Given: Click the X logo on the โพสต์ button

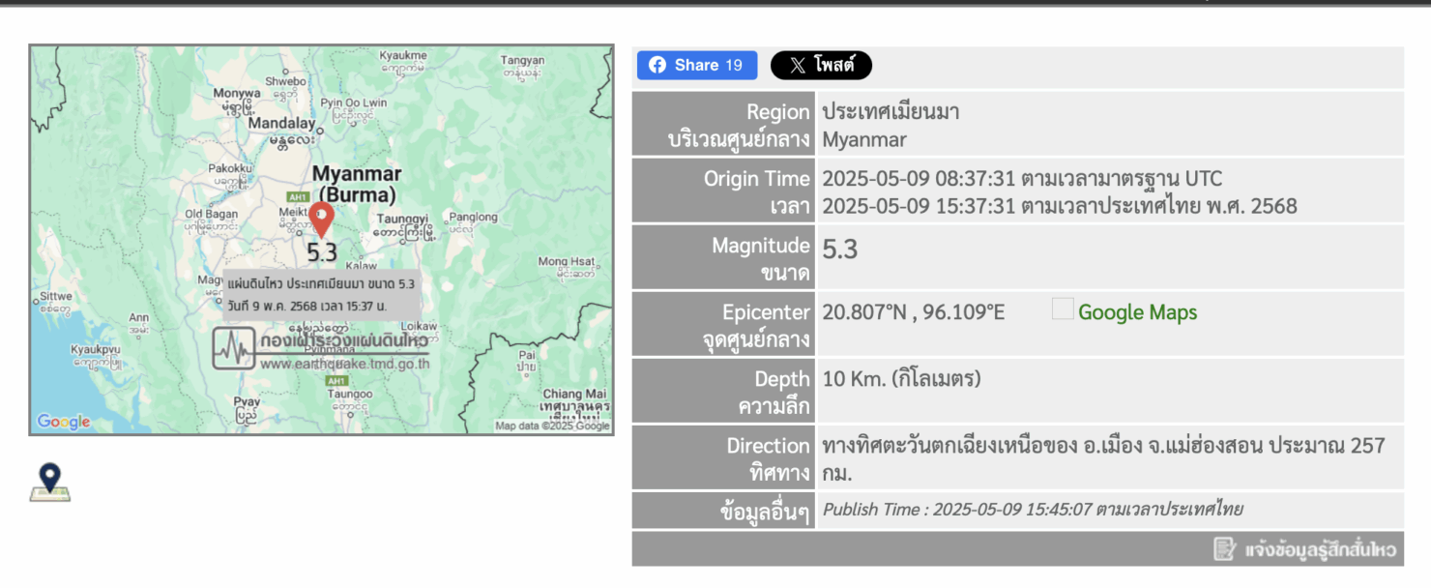Looking at the screenshot, I should click(796, 65).
